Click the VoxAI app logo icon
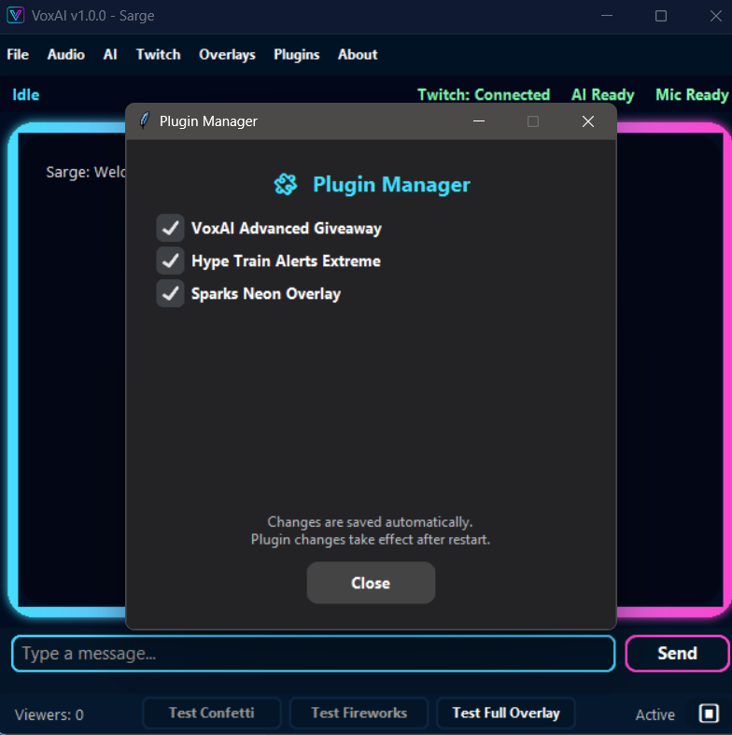 [x=16, y=16]
